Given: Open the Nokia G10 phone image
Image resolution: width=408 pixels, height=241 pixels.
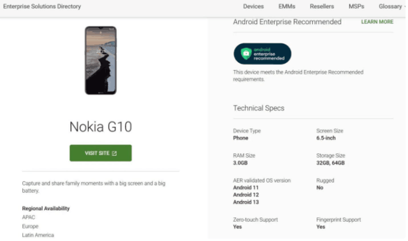Looking at the screenshot, I should [x=101, y=60].
